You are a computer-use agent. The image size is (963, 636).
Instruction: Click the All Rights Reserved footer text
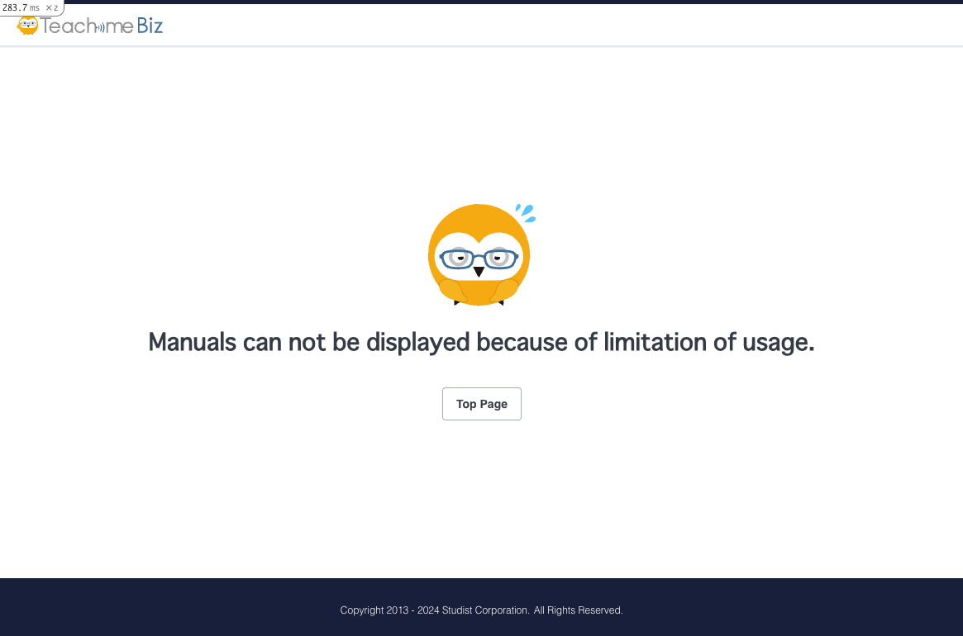coord(578,610)
